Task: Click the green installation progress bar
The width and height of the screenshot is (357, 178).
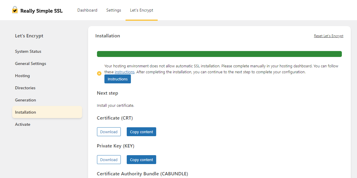Action: [x=219, y=54]
